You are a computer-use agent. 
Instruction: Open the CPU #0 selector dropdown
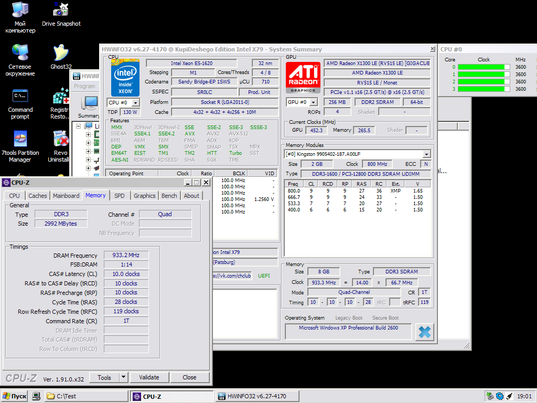point(136,103)
